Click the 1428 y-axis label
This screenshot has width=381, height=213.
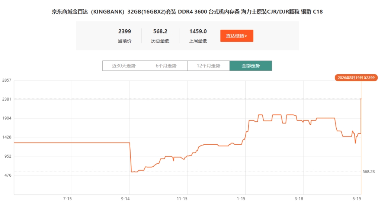tap(7, 137)
